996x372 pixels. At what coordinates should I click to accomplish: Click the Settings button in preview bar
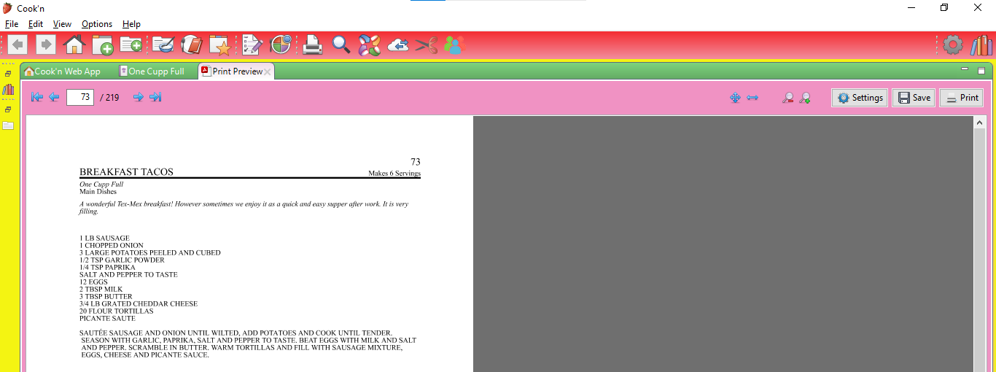tap(860, 98)
